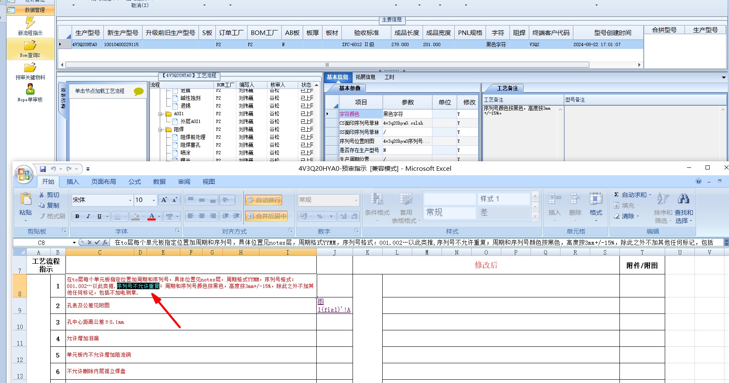Click the horizontal scrollbar of the main table
Viewport: 729px width, 383px height.
(327, 65)
